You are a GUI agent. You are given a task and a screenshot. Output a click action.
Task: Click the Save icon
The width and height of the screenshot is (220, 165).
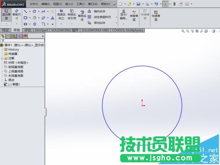(138, 4)
